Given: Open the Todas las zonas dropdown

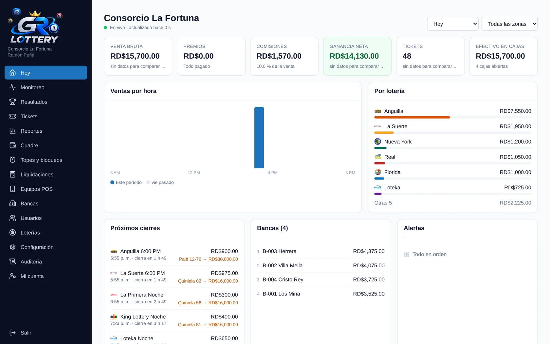Looking at the screenshot, I should [x=509, y=24].
